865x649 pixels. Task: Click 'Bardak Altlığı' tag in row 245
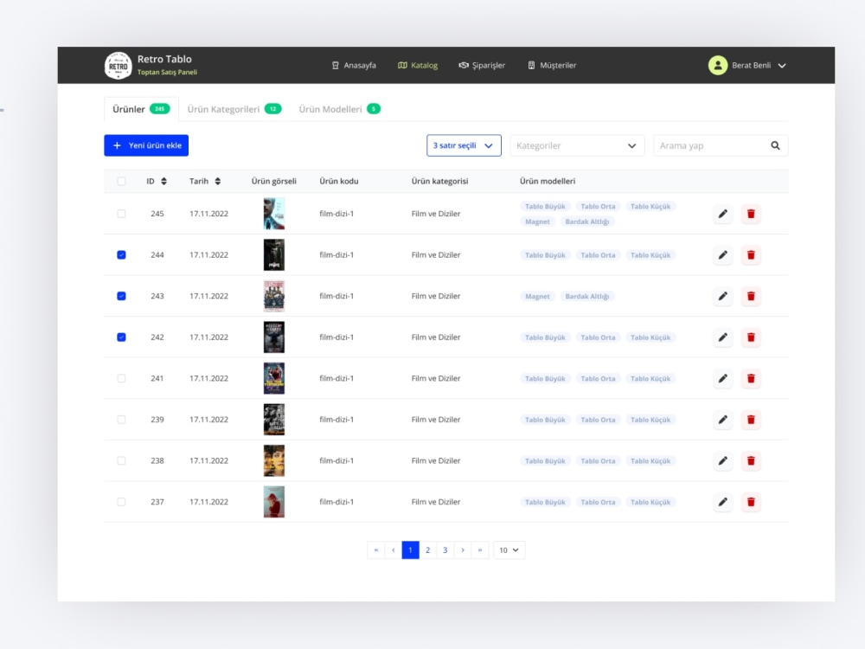587,222
